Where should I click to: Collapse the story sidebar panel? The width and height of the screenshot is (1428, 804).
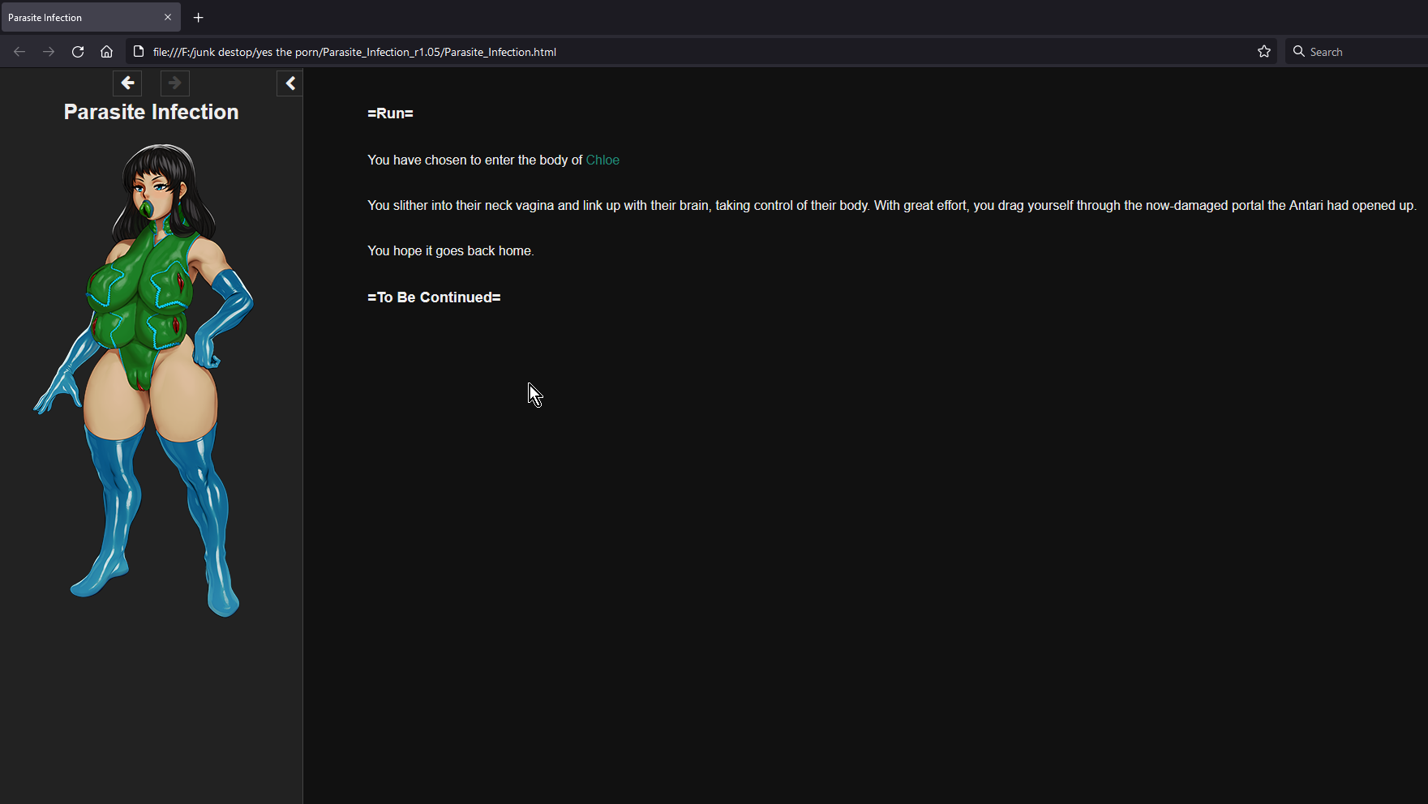(289, 83)
